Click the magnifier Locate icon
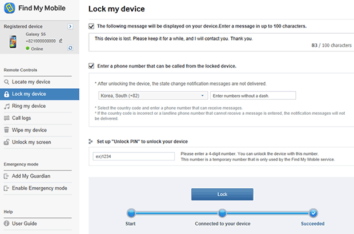The image size is (354, 234). pos(6,82)
